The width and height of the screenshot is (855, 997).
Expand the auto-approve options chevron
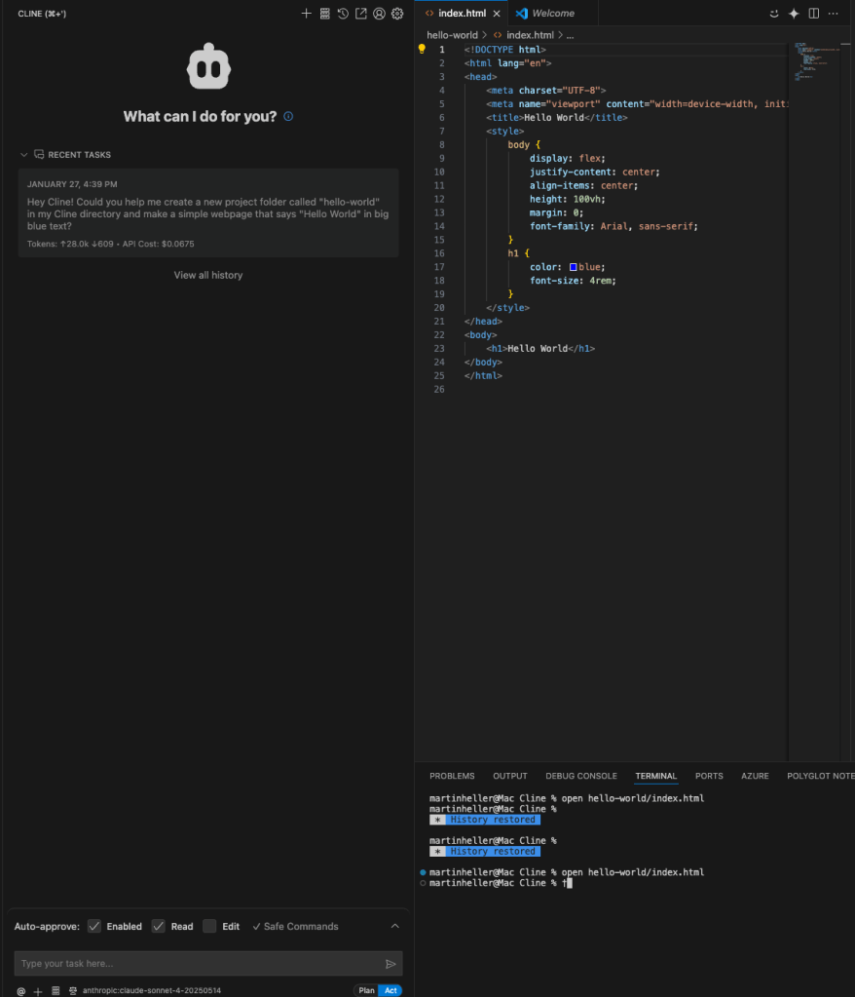click(x=394, y=926)
